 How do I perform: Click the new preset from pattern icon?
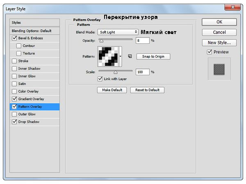point(130,56)
